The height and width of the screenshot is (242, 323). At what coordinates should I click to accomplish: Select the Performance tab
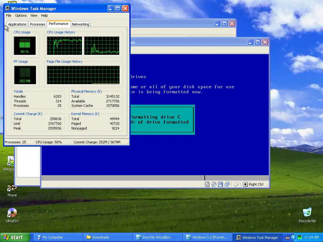tap(58, 24)
